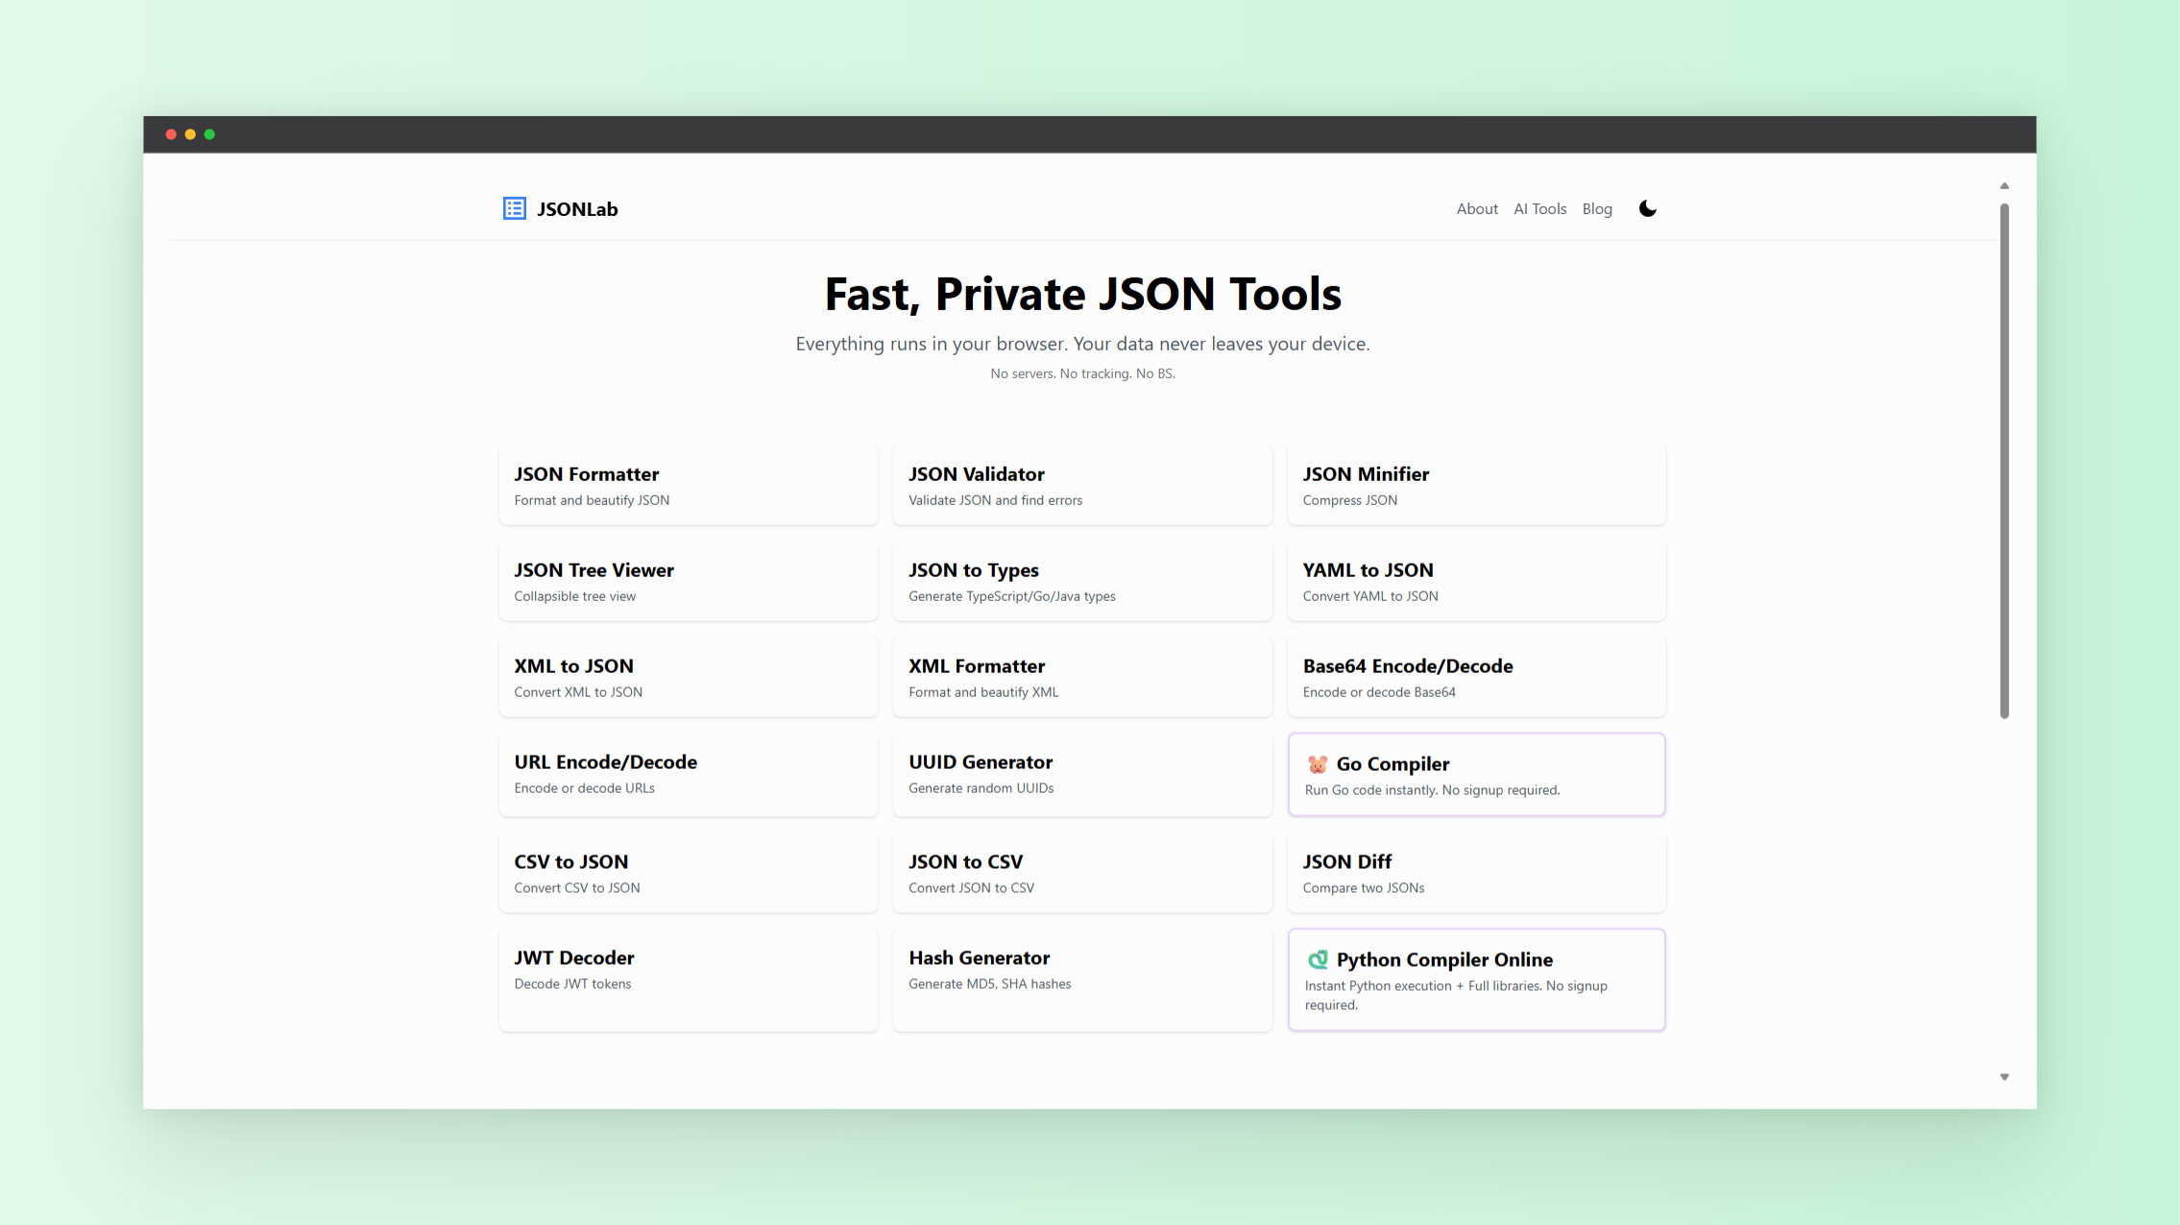Click the Python Compiler Online icon
This screenshot has height=1225, width=2180.
click(1318, 959)
